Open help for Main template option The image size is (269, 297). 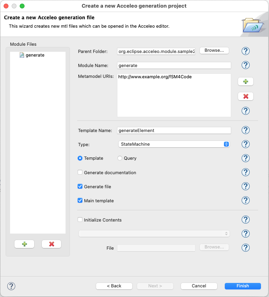point(245,200)
